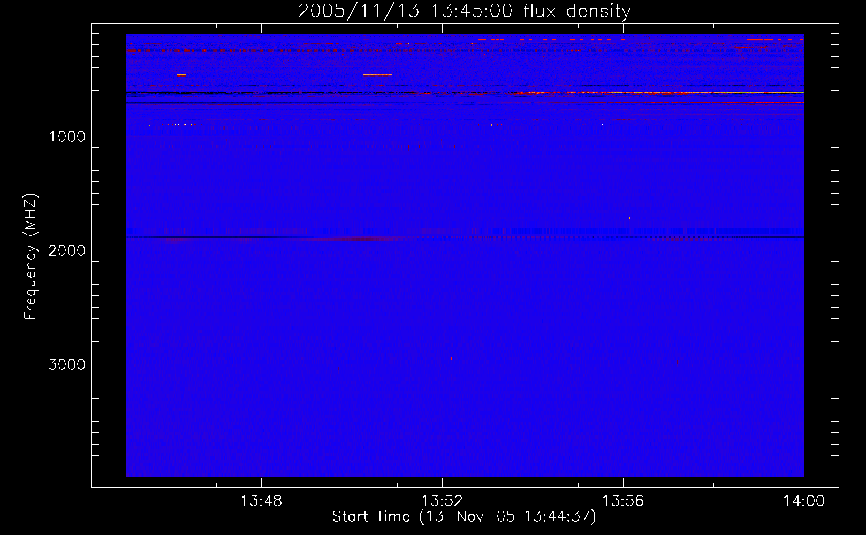The width and height of the screenshot is (866, 535).
Task: Click the bright yellow-red emission line near 600 MHz
Action: [658, 93]
